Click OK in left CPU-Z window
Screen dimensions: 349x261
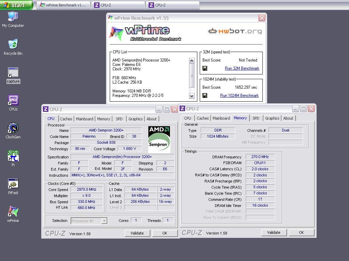pyautogui.click(x=165, y=233)
